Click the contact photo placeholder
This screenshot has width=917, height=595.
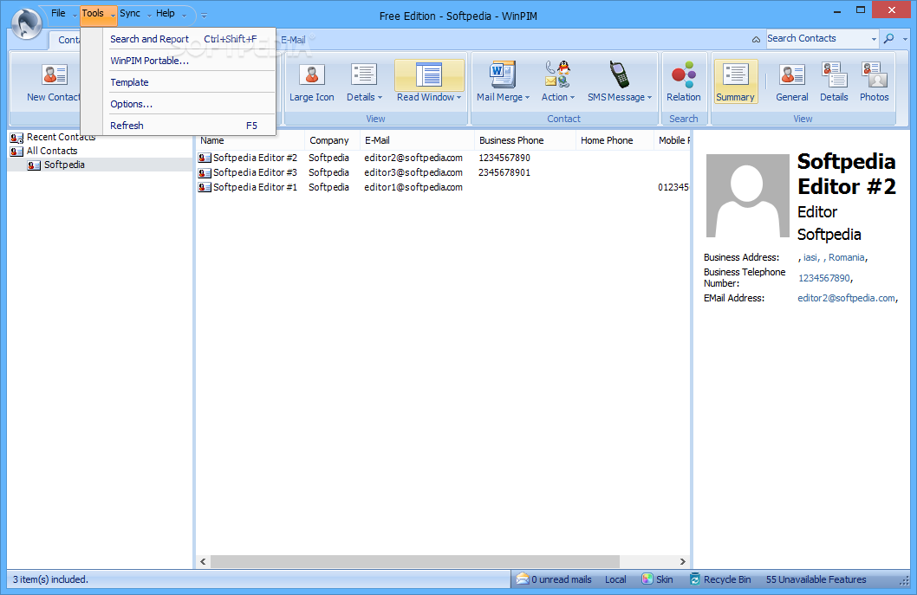click(747, 196)
